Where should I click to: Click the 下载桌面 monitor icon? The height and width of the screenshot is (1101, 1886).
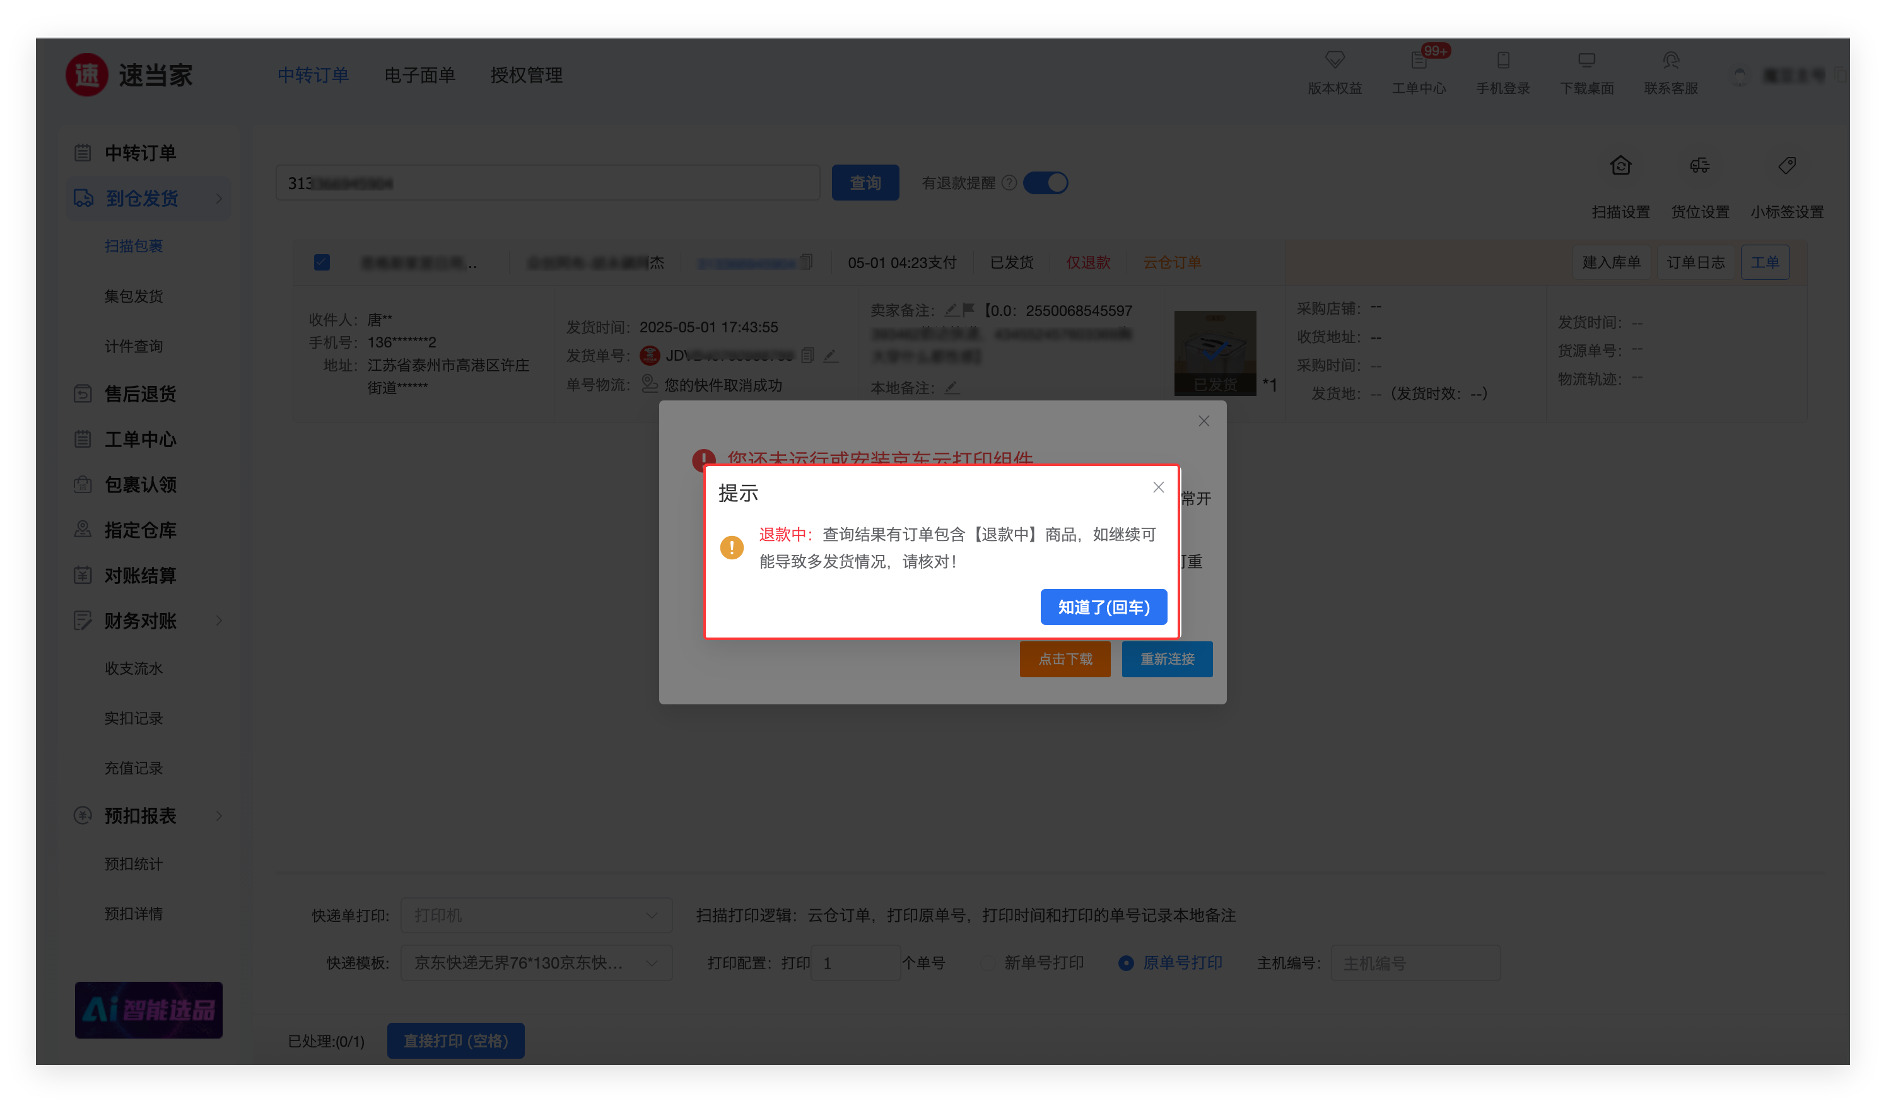(1586, 60)
